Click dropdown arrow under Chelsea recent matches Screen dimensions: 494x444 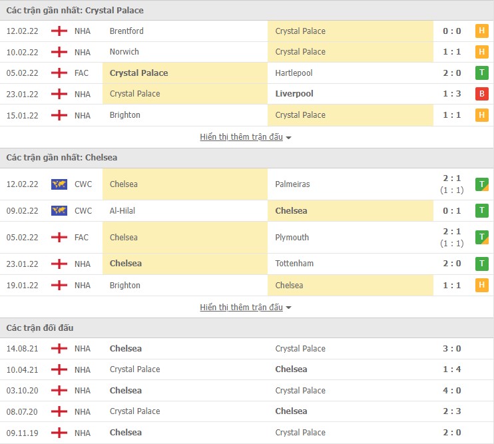pos(289,308)
